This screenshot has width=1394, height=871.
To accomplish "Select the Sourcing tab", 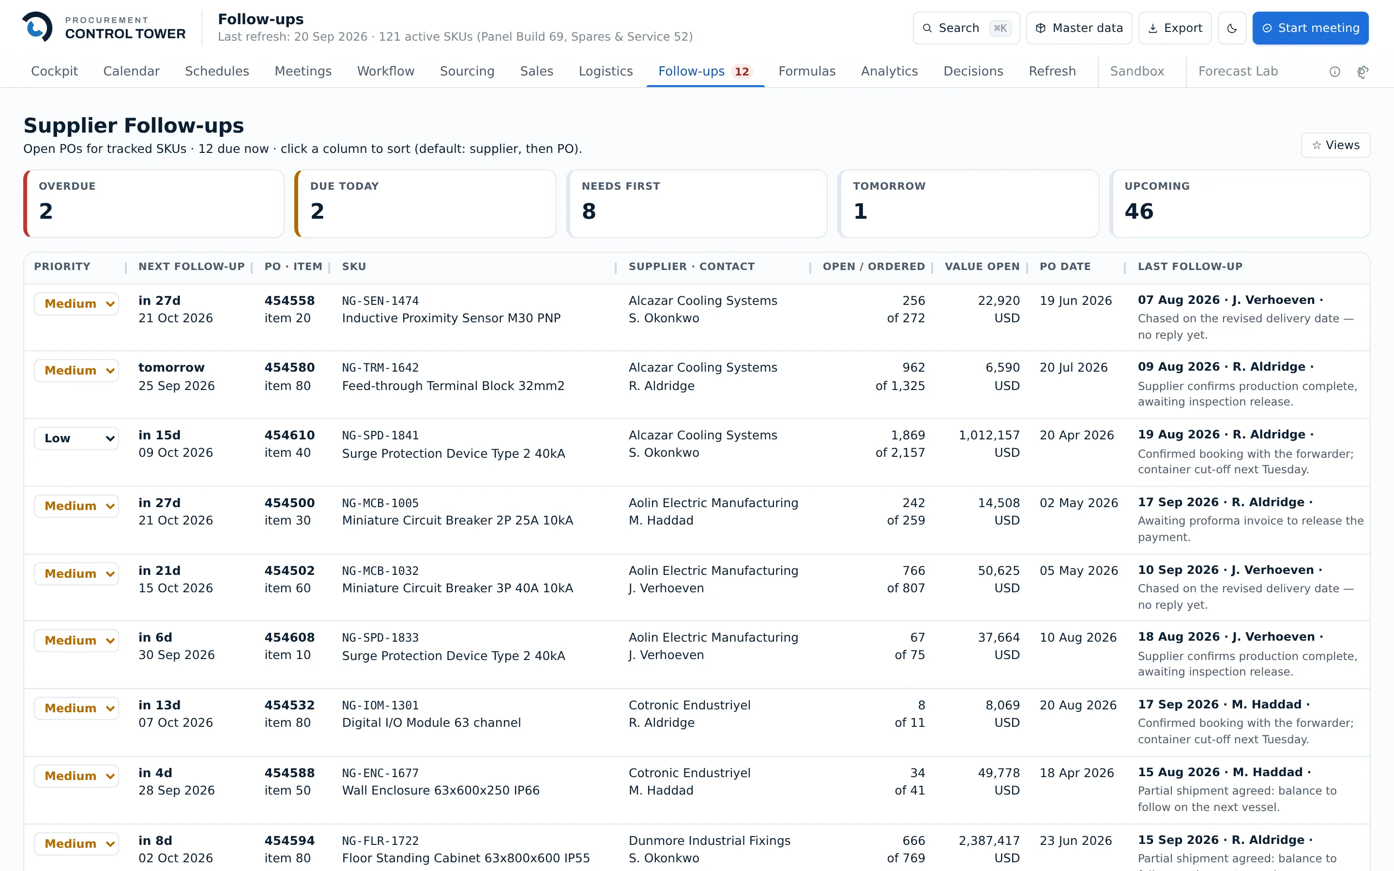I will [467, 72].
